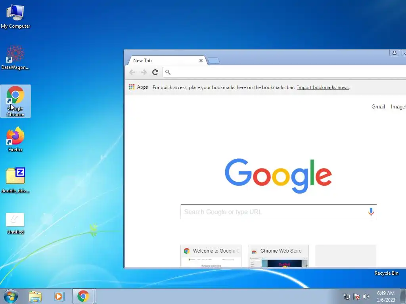
Task: Start voice search with microphone icon
Action: point(371,212)
